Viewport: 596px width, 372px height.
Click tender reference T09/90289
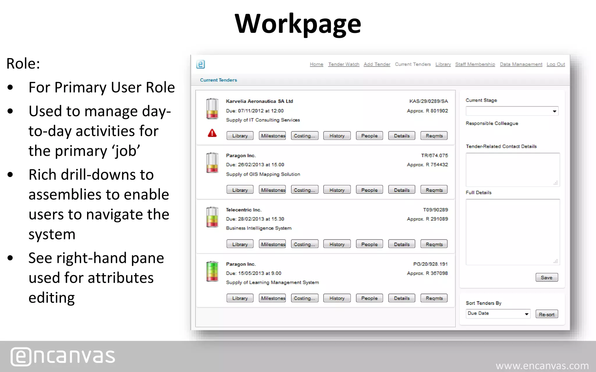click(435, 210)
